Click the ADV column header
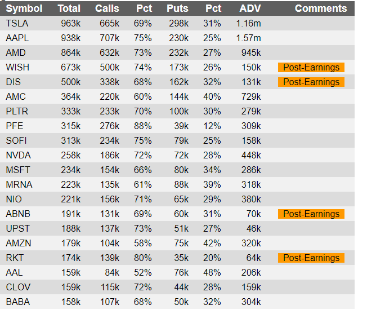Image resolution: width=367 pixels, height=314 pixels. tap(250, 8)
